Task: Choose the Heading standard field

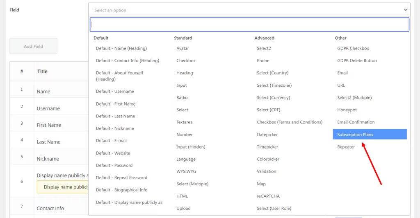Action: point(185,73)
